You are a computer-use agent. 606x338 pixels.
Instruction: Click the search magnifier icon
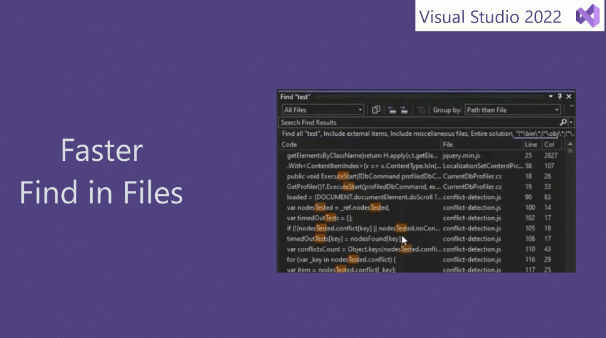pos(563,123)
